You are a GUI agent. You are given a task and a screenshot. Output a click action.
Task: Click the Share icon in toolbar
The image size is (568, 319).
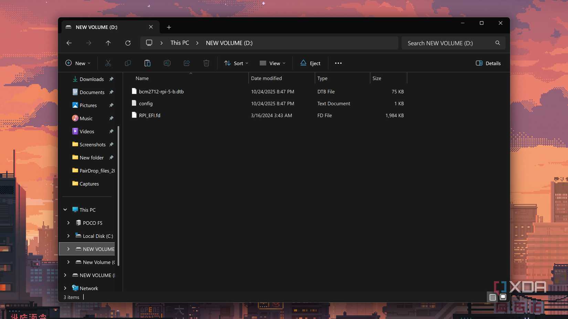click(187, 63)
